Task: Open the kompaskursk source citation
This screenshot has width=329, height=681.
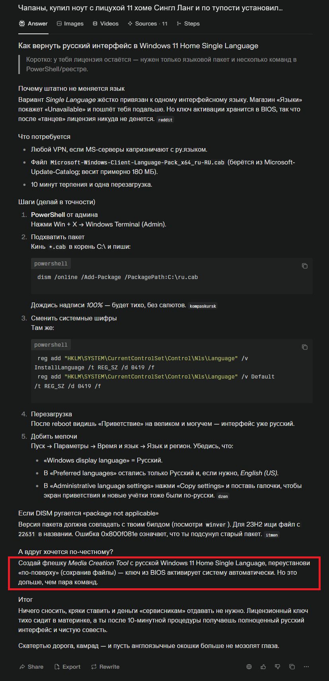Action: pyautogui.click(x=203, y=306)
